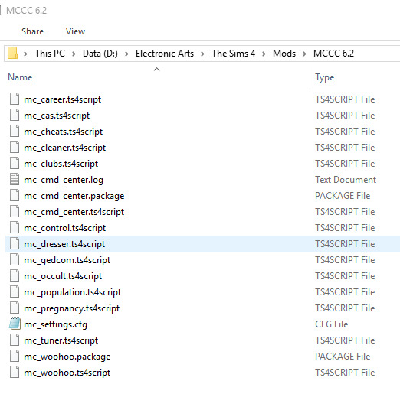Select file name mc_pregnancy.ts4script
This screenshot has width=400, height=394.
(x=72, y=308)
